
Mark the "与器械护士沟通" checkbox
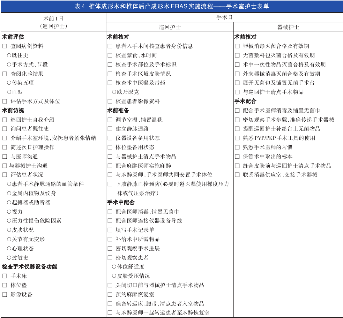4,166
